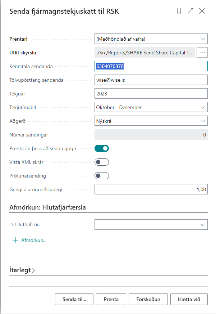This screenshot has width=216, height=314.
Task: Enable the Vista XML skrár switch
Action: point(102,162)
